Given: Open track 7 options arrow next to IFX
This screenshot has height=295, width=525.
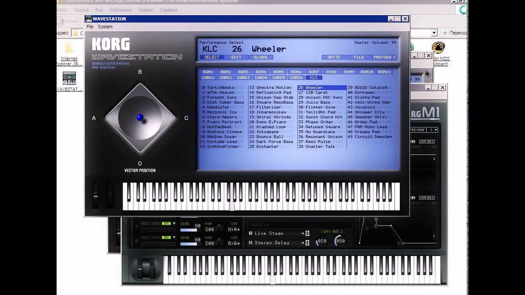Looking at the screenshot, I should pos(174,224).
